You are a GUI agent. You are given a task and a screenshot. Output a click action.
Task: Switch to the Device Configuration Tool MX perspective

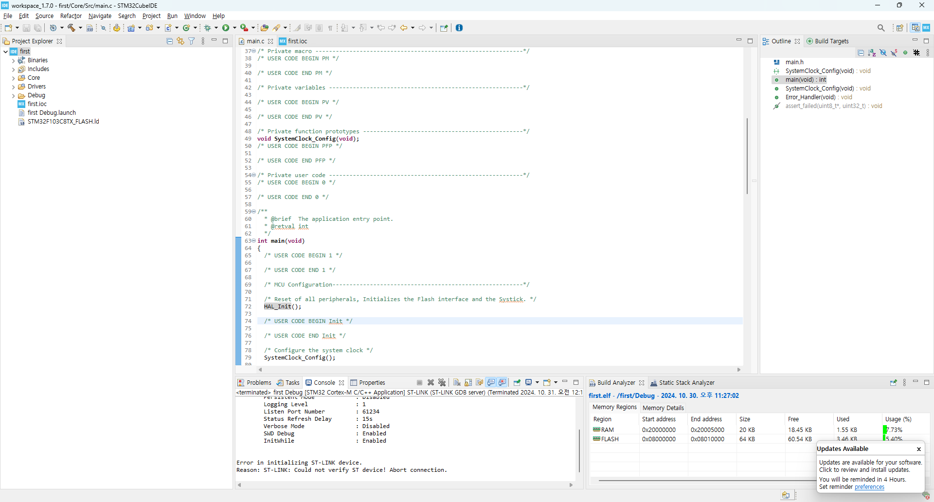(x=926, y=28)
